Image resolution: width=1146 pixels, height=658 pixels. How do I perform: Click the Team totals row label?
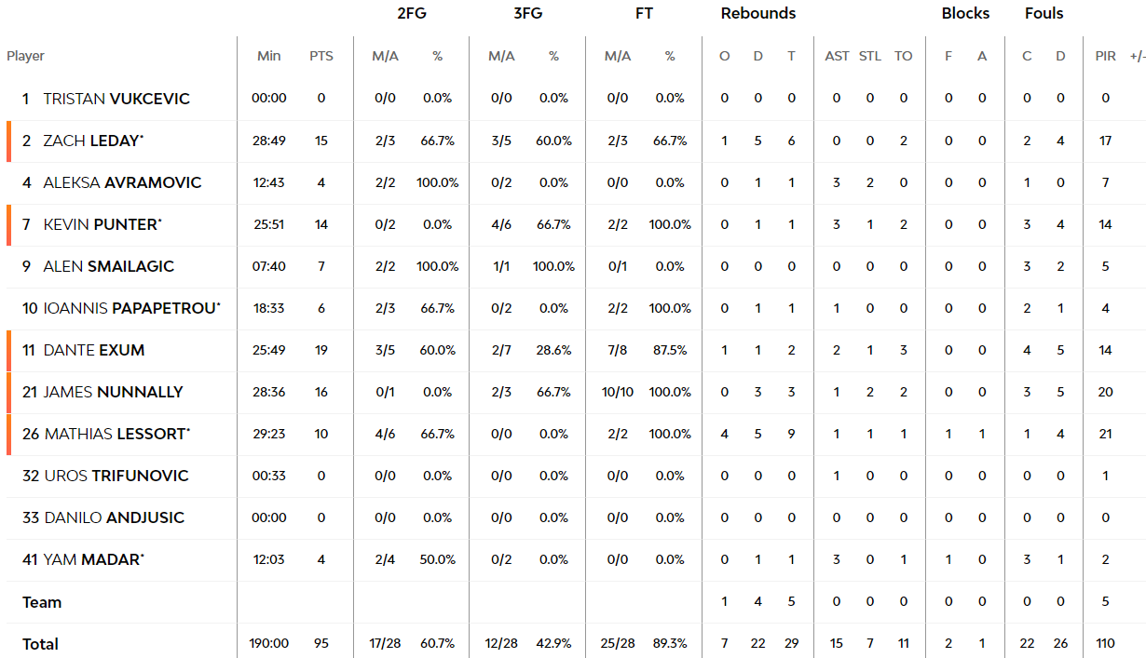tap(42, 602)
